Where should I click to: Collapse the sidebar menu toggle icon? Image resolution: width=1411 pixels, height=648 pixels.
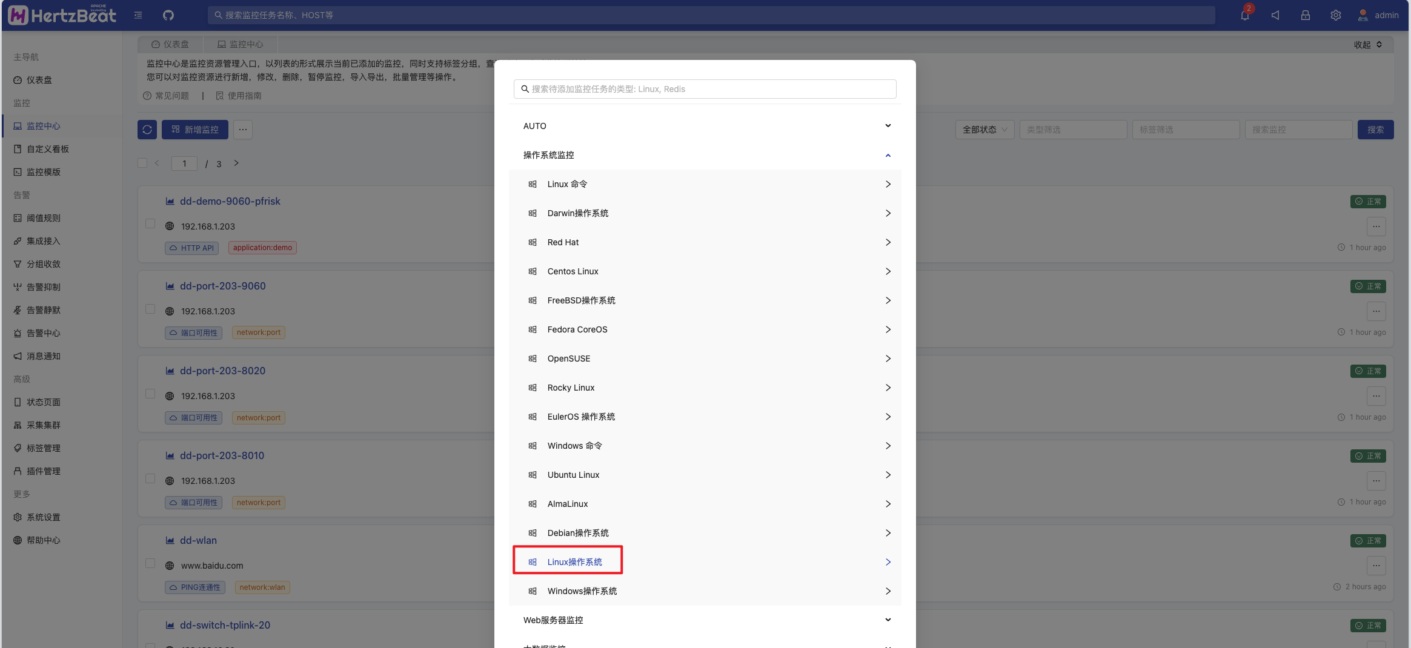(138, 15)
